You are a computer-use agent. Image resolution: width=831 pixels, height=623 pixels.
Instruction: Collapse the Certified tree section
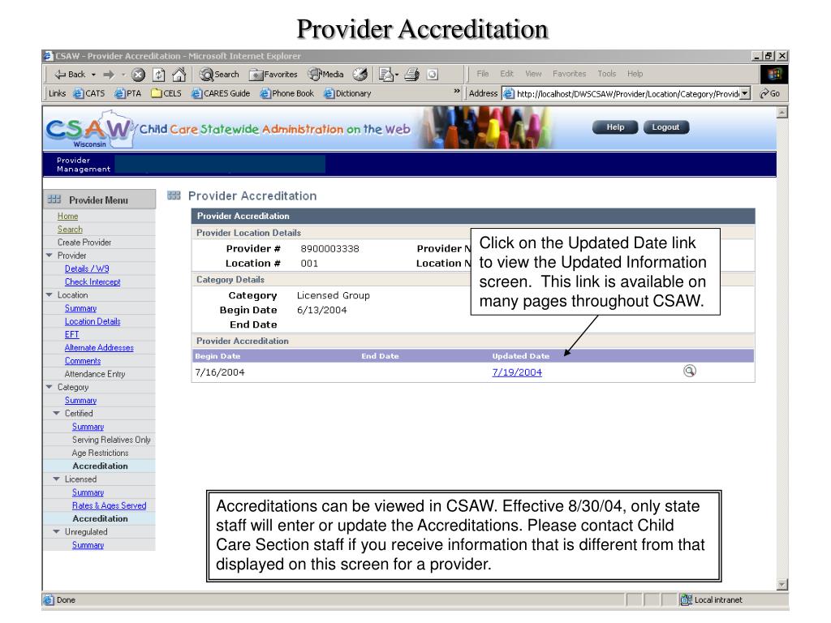(57, 413)
